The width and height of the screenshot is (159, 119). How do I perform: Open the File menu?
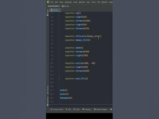pos(52,2)
